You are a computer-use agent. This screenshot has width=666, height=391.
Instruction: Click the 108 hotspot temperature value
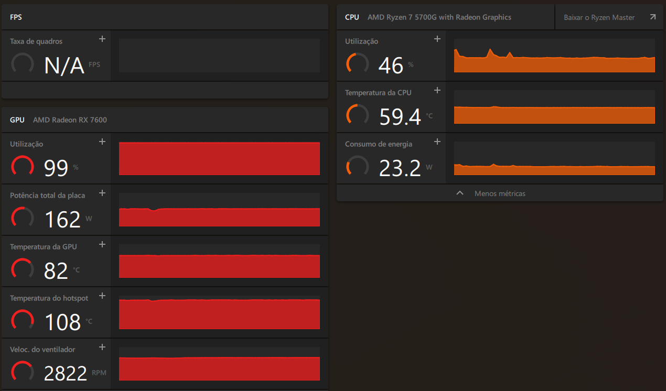[62, 322]
